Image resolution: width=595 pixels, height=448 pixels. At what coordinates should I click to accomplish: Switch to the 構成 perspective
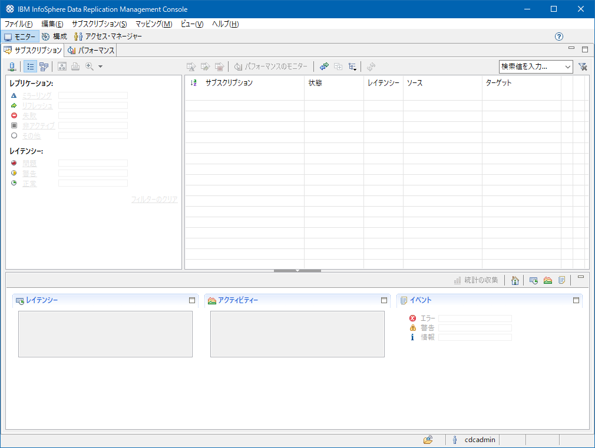click(54, 37)
